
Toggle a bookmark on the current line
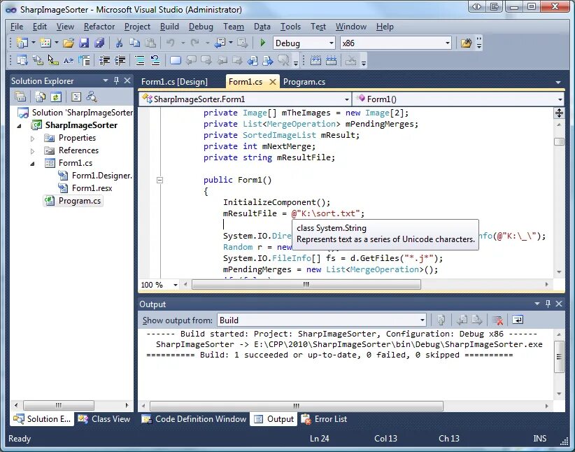coord(176,60)
